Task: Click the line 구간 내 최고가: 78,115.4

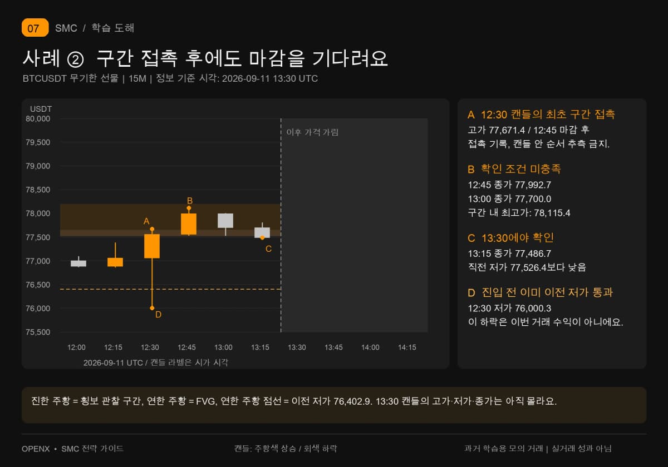Action: 519,212
